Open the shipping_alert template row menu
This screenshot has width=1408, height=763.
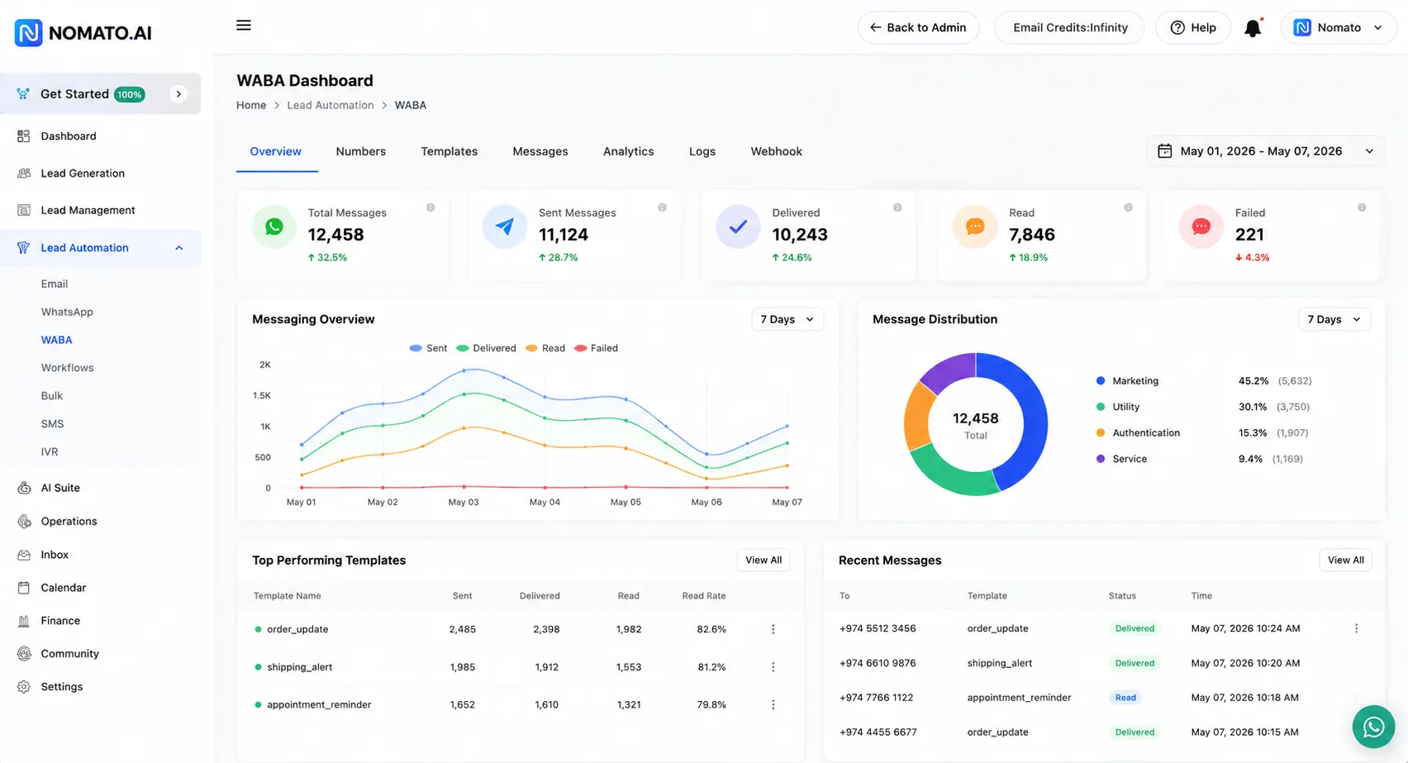(x=773, y=667)
